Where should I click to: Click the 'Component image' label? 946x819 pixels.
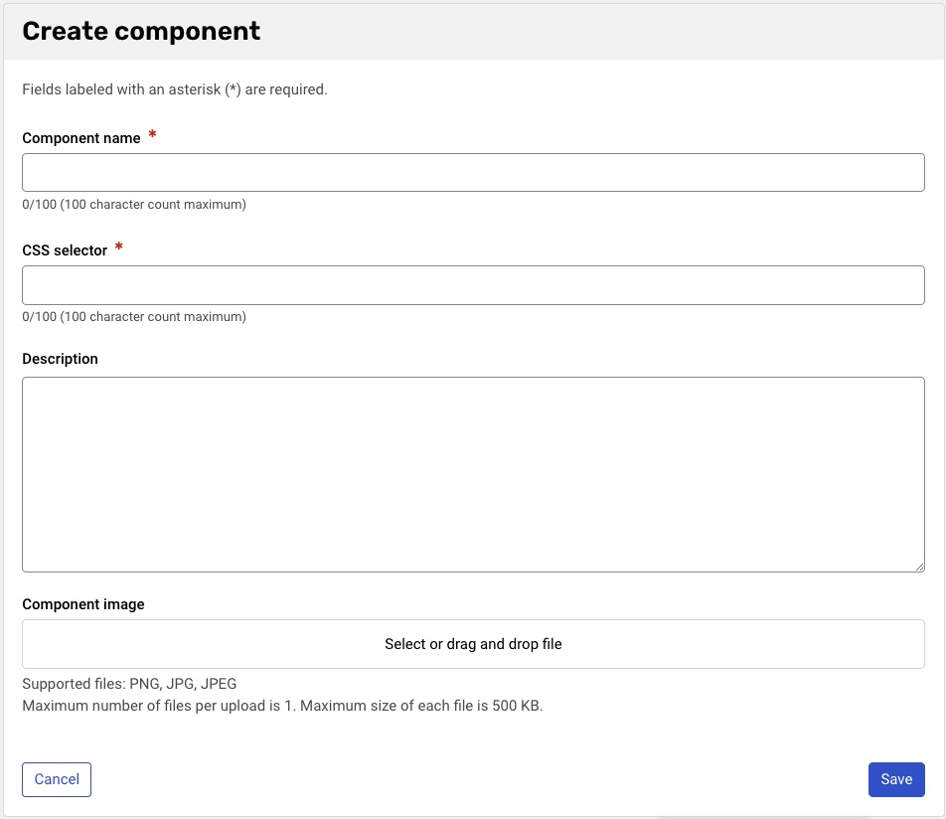(x=82, y=604)
